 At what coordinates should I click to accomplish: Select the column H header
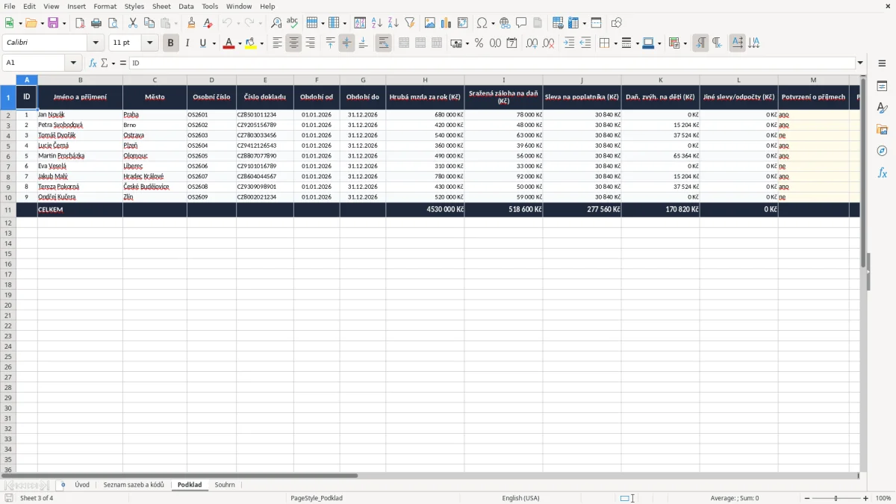pyautogui.click(x=425, y=80)
